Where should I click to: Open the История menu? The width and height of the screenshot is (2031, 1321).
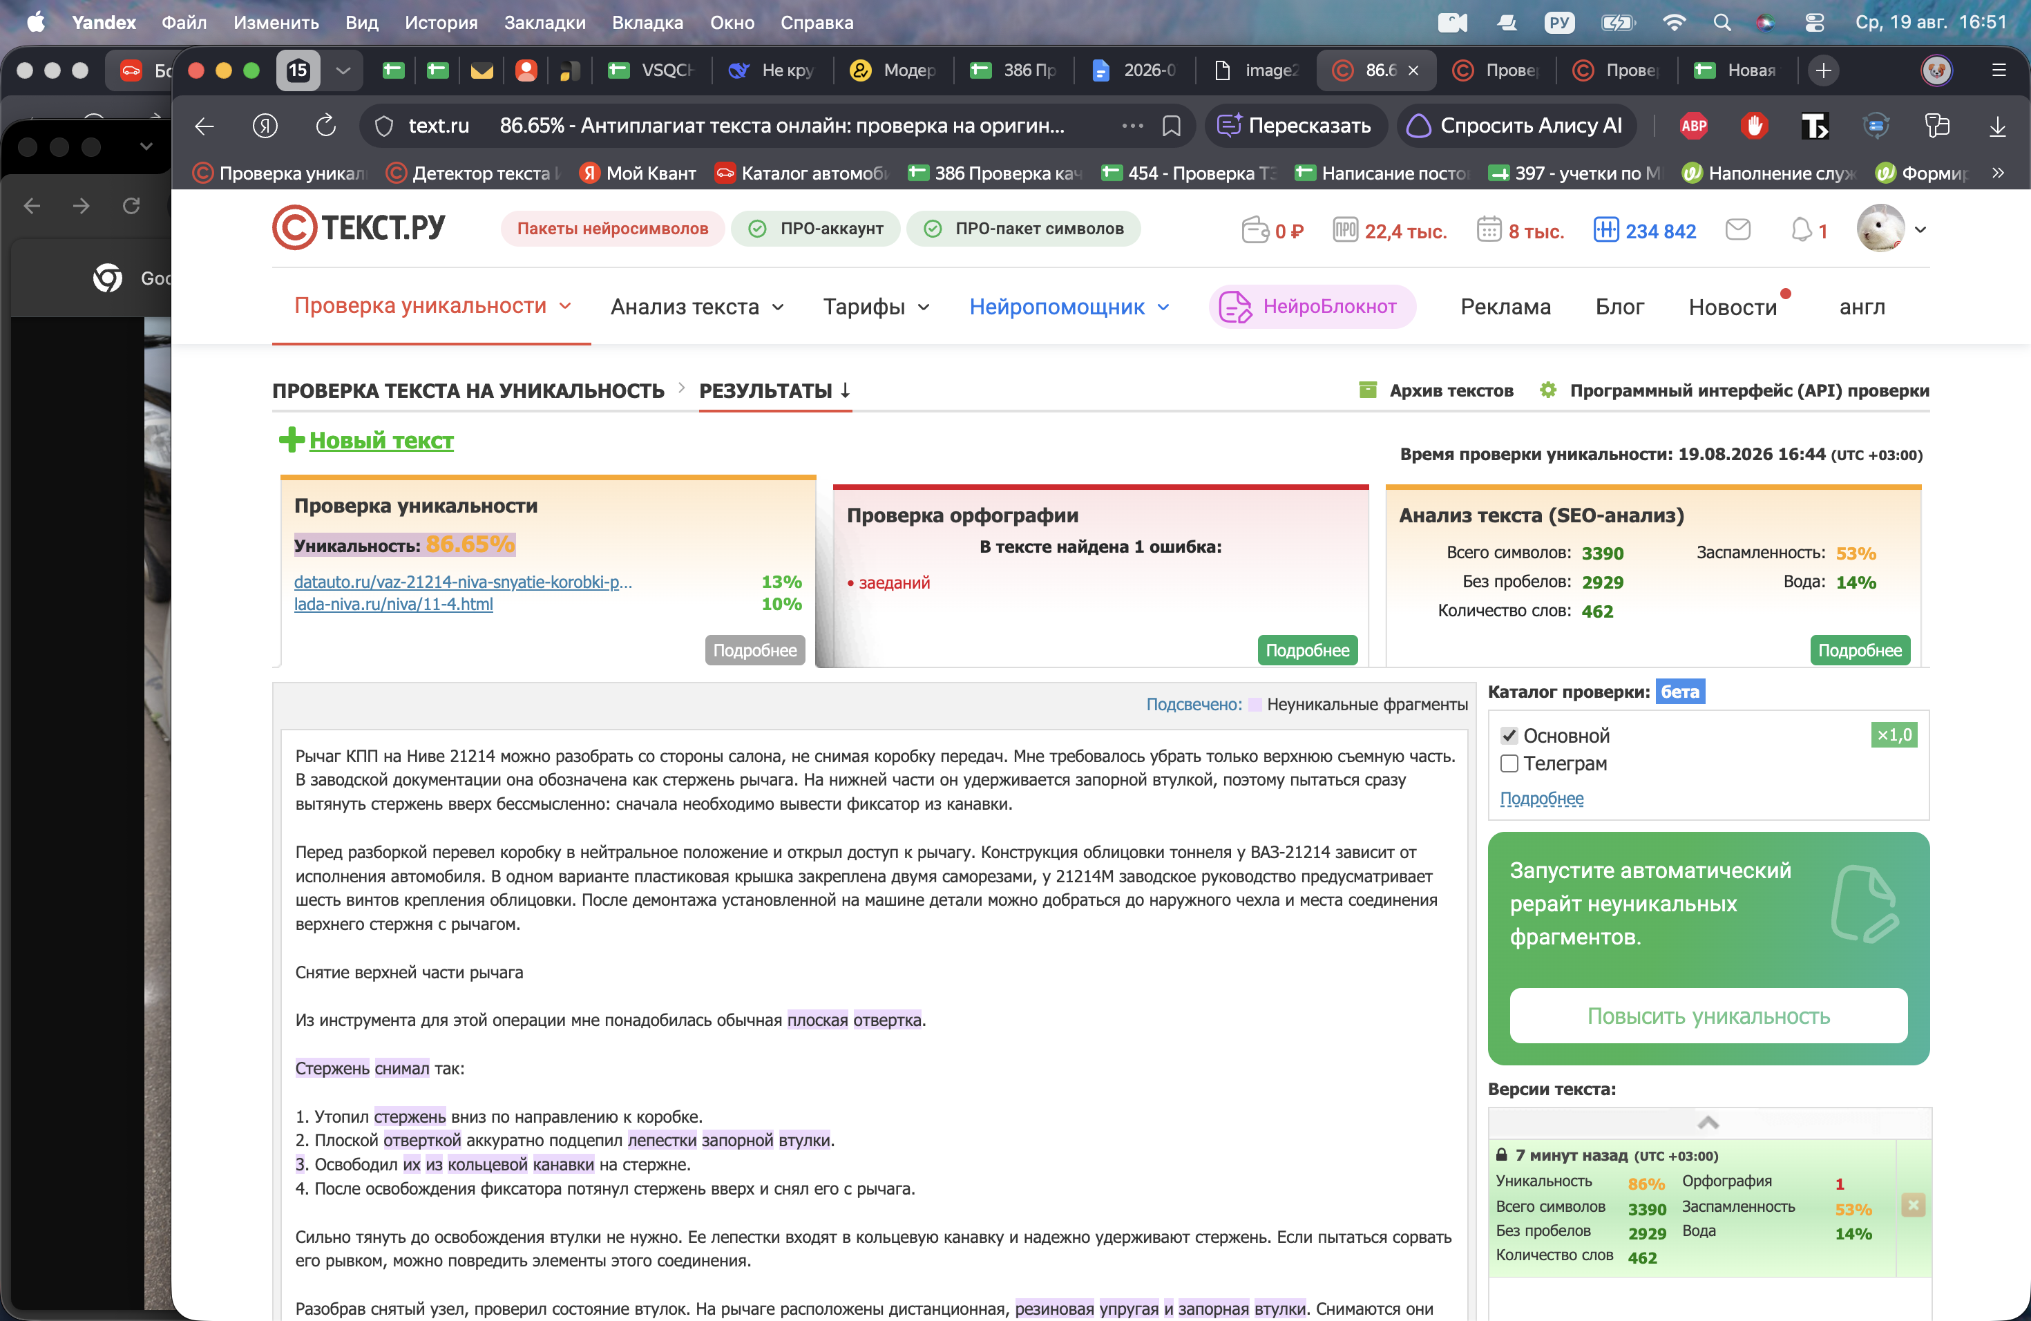tap(441, 22)
